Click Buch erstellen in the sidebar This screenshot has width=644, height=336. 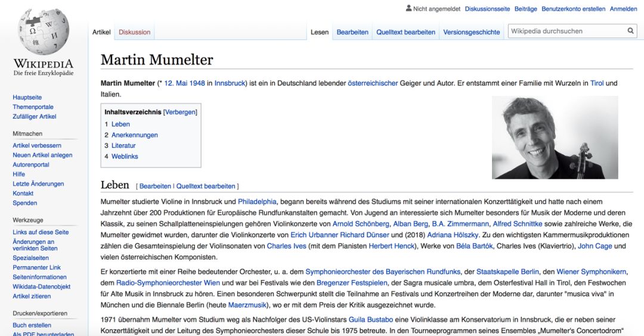(32, 325)
